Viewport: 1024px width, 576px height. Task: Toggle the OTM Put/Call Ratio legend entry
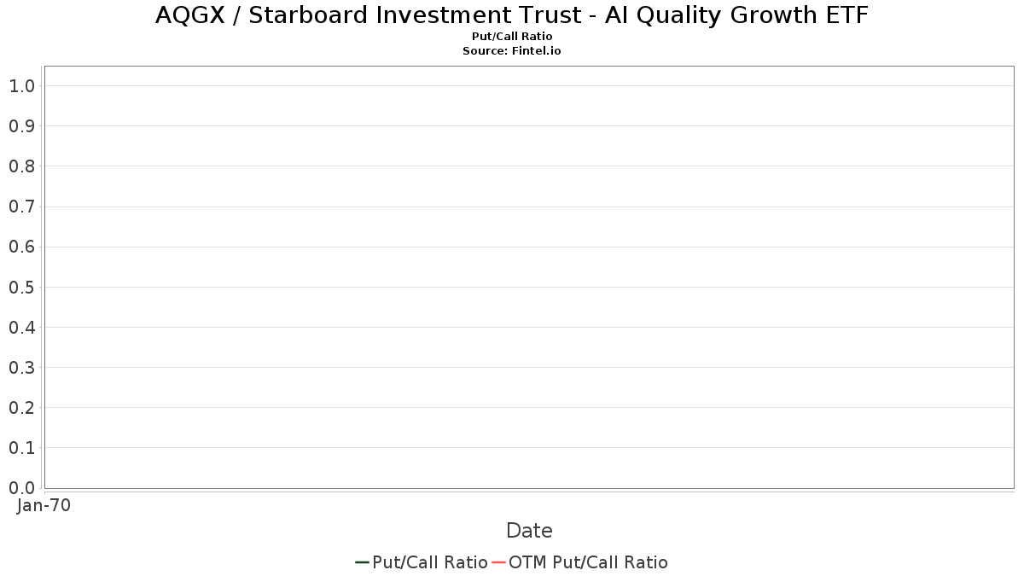point(579,562)
